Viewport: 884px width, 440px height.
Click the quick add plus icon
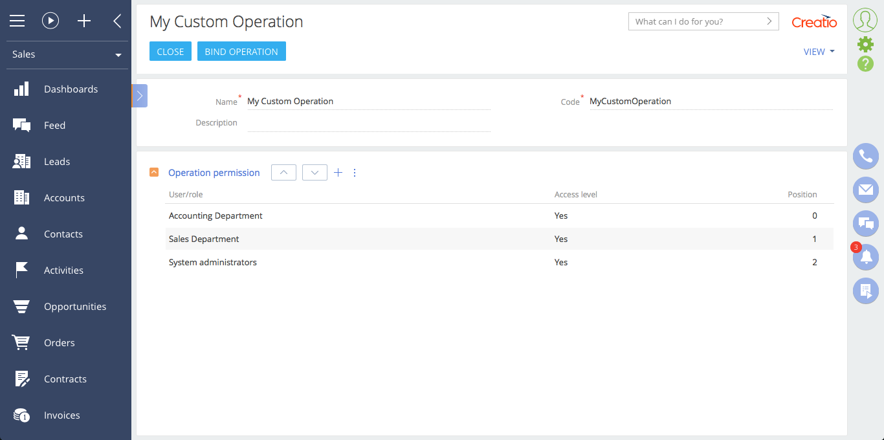coord(84,21)
